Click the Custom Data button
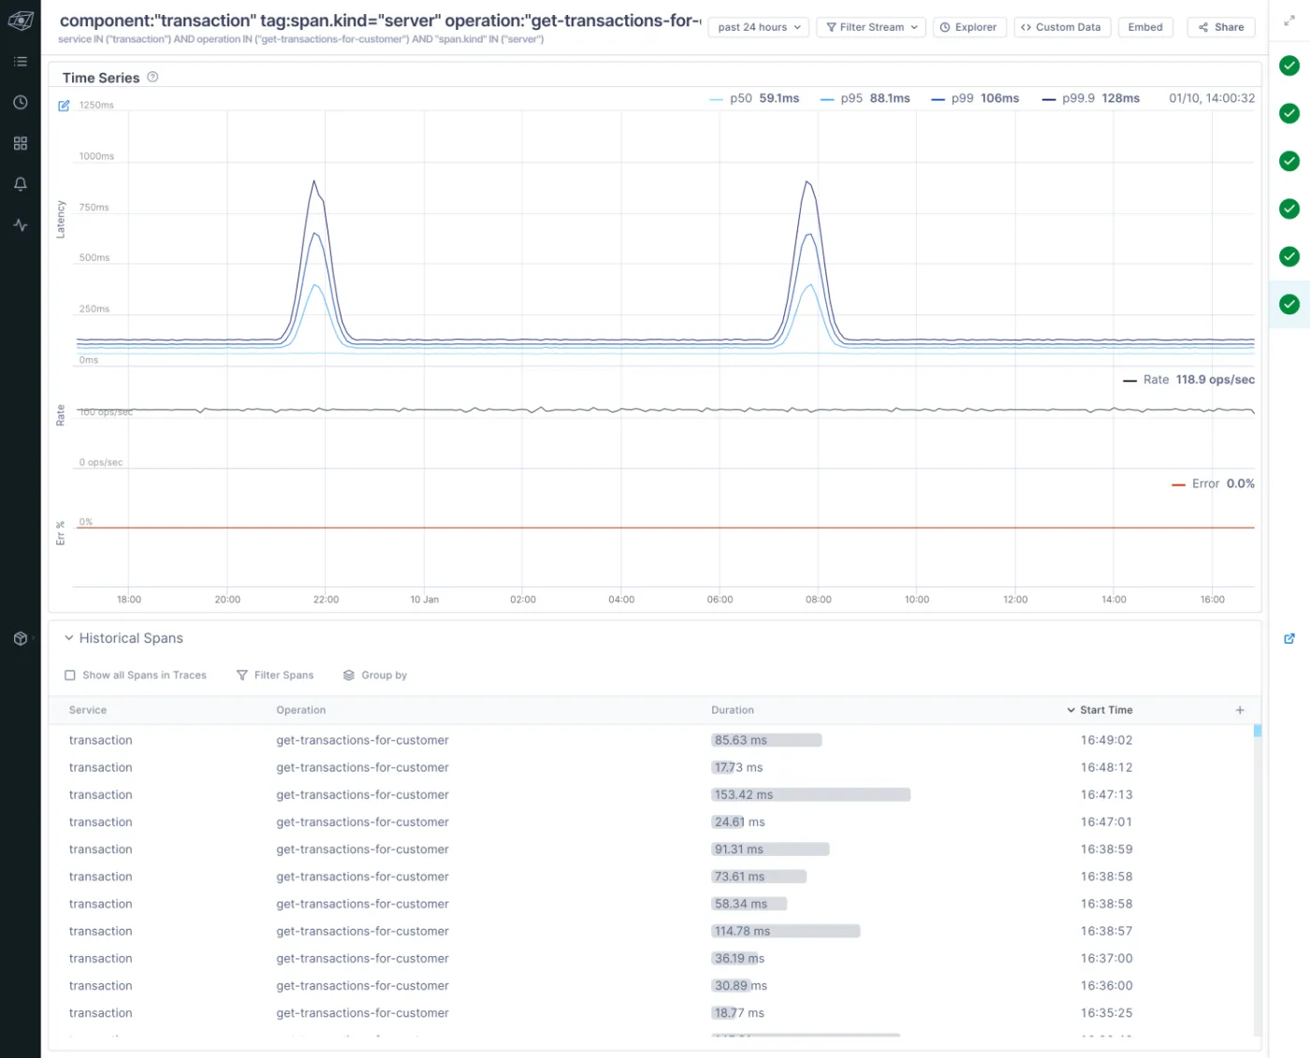1310x1058 pixels. click(1062, 27)
